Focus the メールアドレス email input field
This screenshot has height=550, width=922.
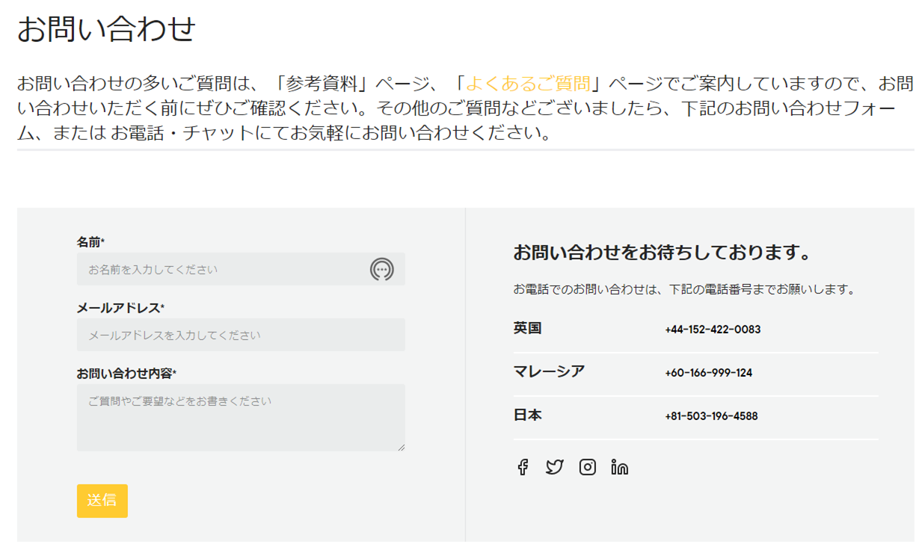point(241,335)
